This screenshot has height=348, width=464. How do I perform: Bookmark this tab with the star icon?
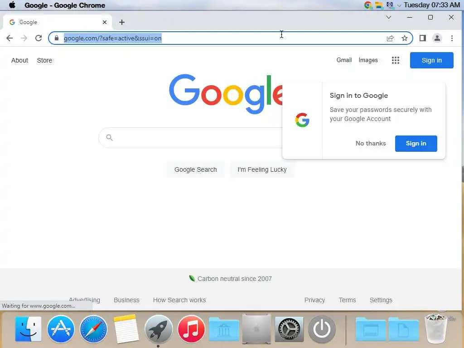[x=405, y=38]
